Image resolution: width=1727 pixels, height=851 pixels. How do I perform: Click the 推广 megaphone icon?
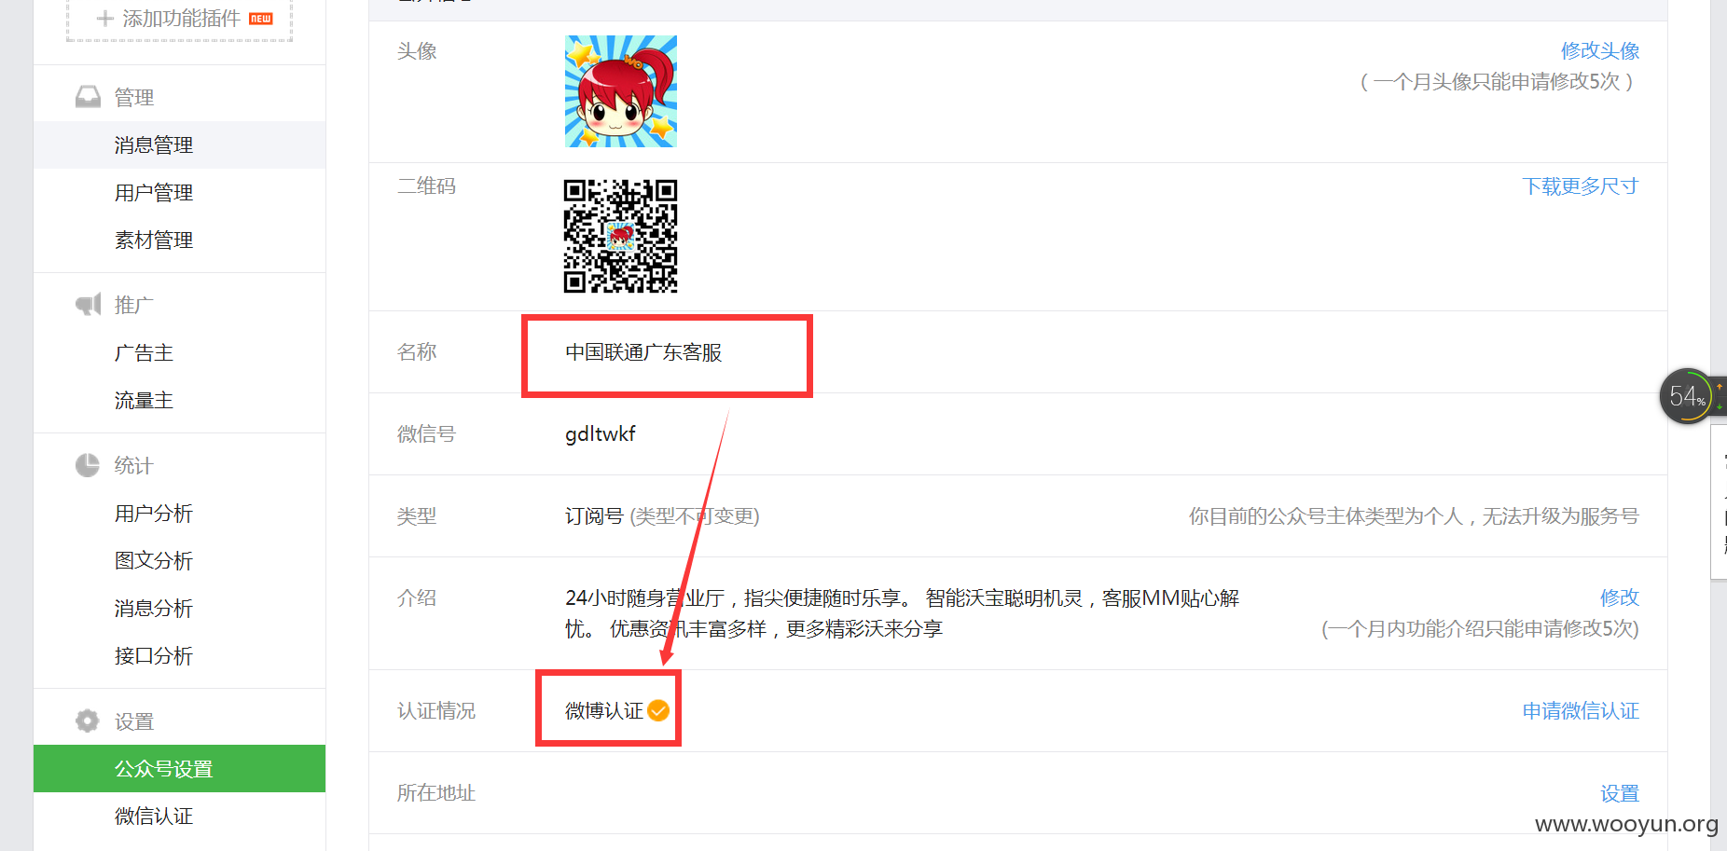[x=88, y=305]
